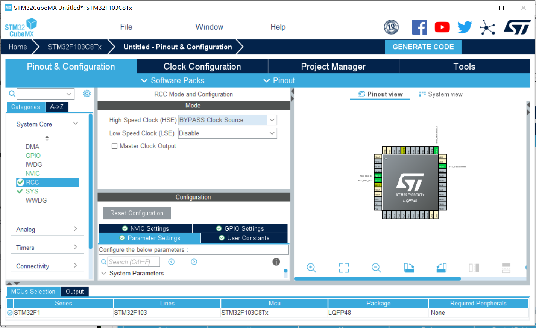
Task: Rotate chip clockwise icon
Action: coord(409,268)
